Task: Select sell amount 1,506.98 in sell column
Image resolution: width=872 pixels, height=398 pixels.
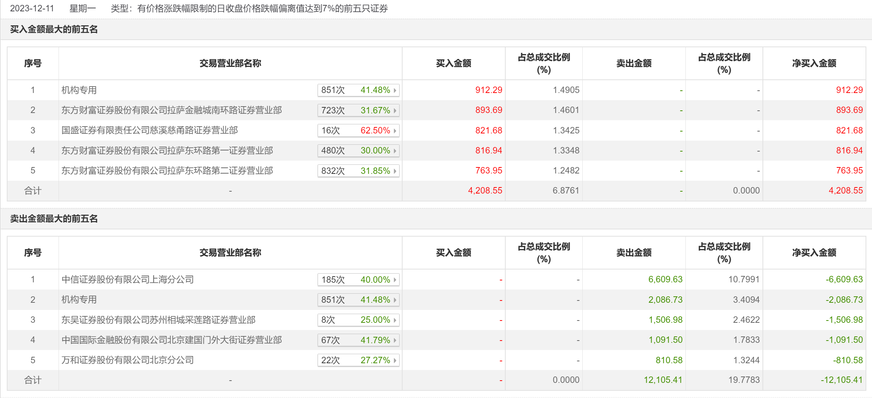Action: [665, 320]
